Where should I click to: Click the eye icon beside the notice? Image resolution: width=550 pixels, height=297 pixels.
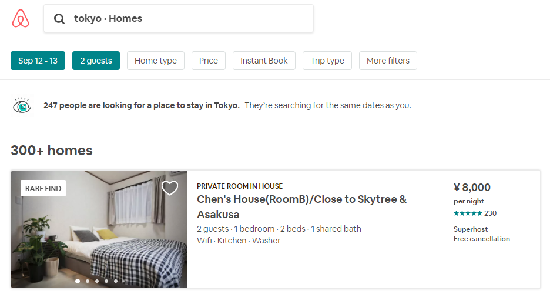point(22,106)
